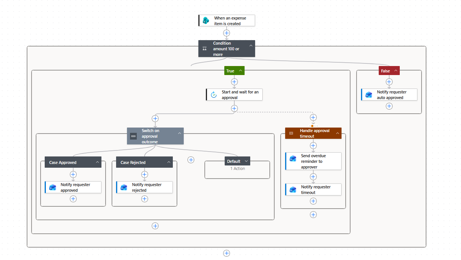Click Outlook icon on Notify requester timeout
This screenshot has height=260, width=461.
pos(293,189)
